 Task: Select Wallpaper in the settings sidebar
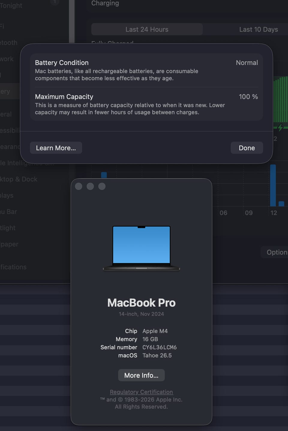point(9,244)
